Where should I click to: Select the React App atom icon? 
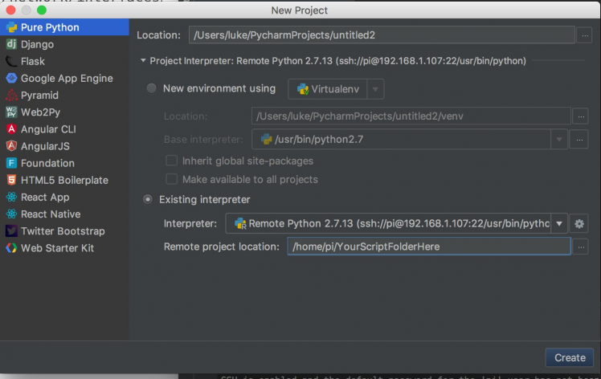coord(11,197)
